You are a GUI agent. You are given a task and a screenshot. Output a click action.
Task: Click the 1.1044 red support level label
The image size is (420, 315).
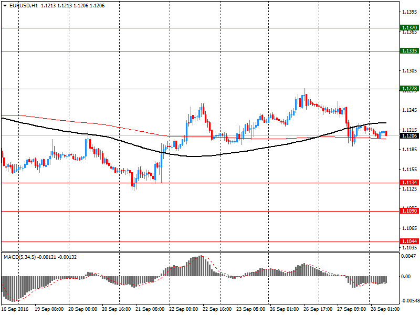pos(409,241)
